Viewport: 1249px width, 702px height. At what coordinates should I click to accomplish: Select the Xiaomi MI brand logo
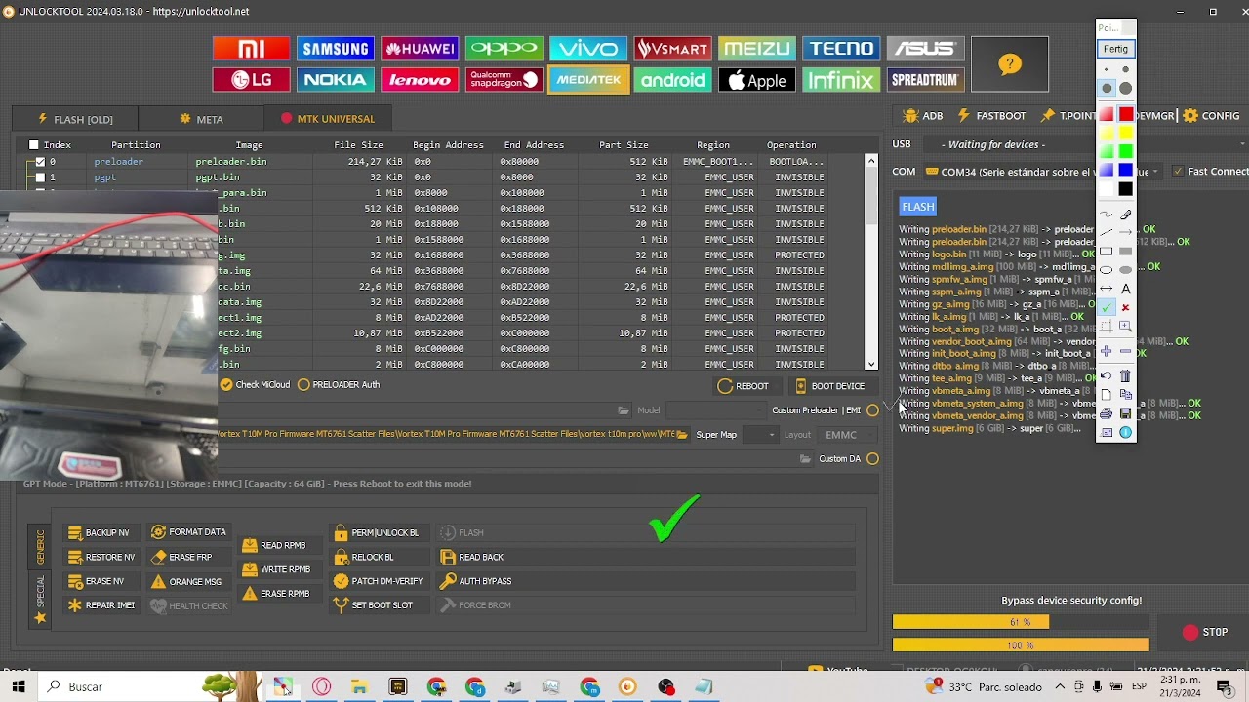251,49
